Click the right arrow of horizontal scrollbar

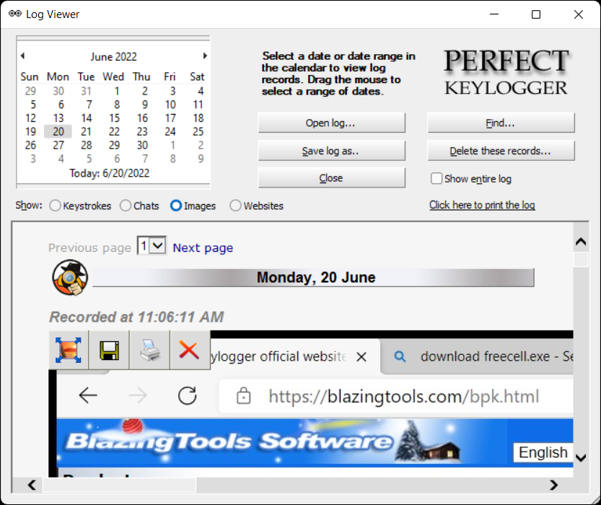(553, 485)
